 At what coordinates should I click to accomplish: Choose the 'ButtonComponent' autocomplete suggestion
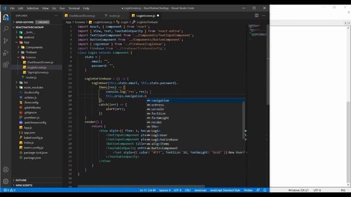coord(195,148)
